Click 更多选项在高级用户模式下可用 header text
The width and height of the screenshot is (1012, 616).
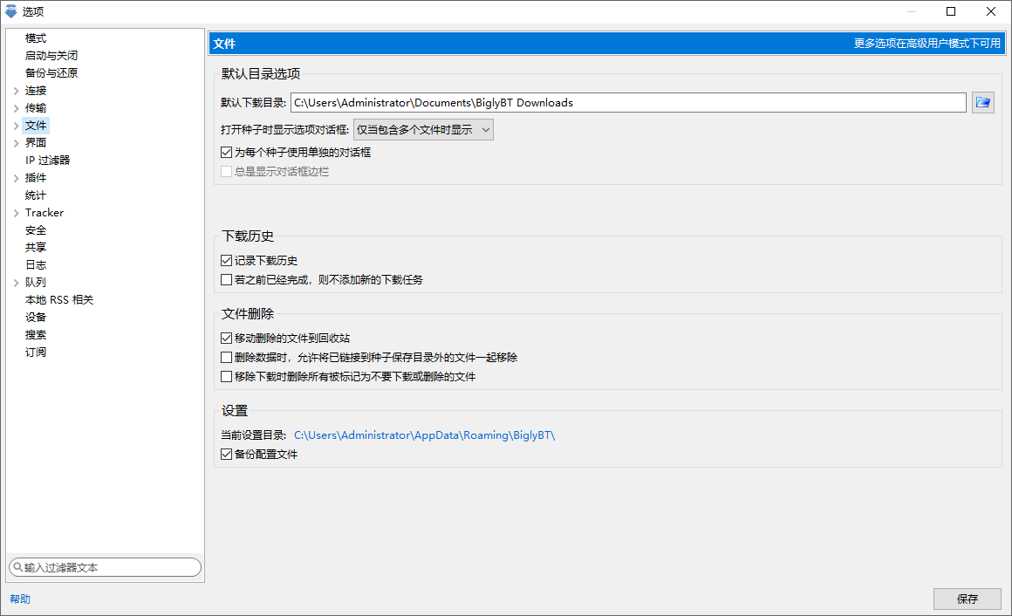tap(927, 44)
